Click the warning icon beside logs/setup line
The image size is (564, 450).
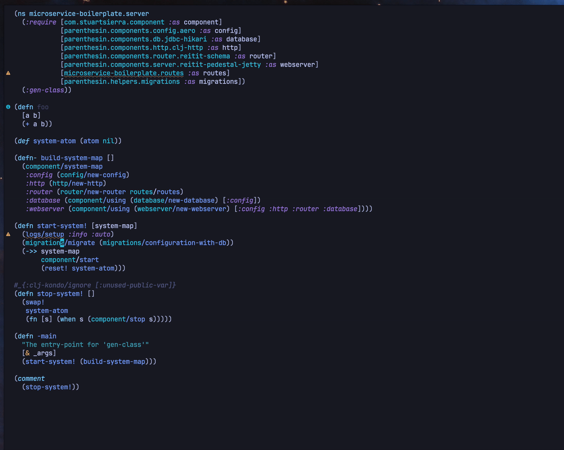pyautogui.click(x=8, y=234)
